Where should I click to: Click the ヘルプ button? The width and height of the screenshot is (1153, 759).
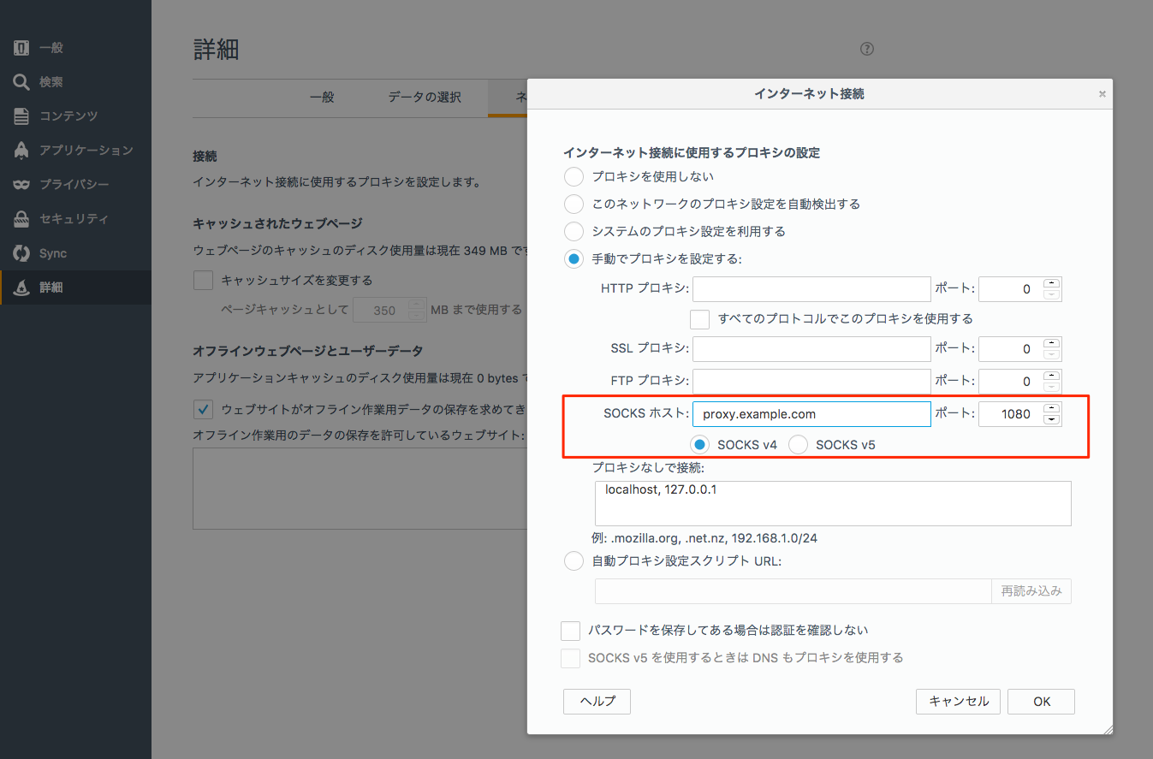597,702
